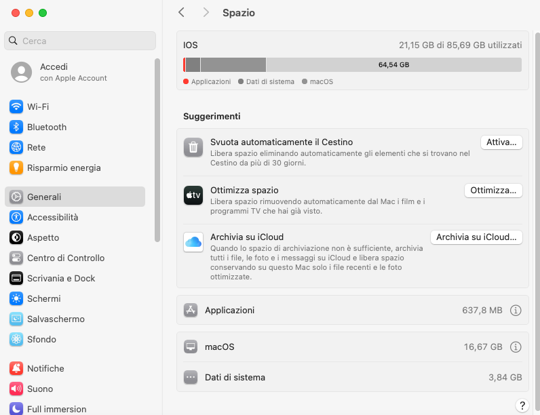Click the macOS storage row label
The width and height of the screenshot is (540, 415).
coord(219,347)
